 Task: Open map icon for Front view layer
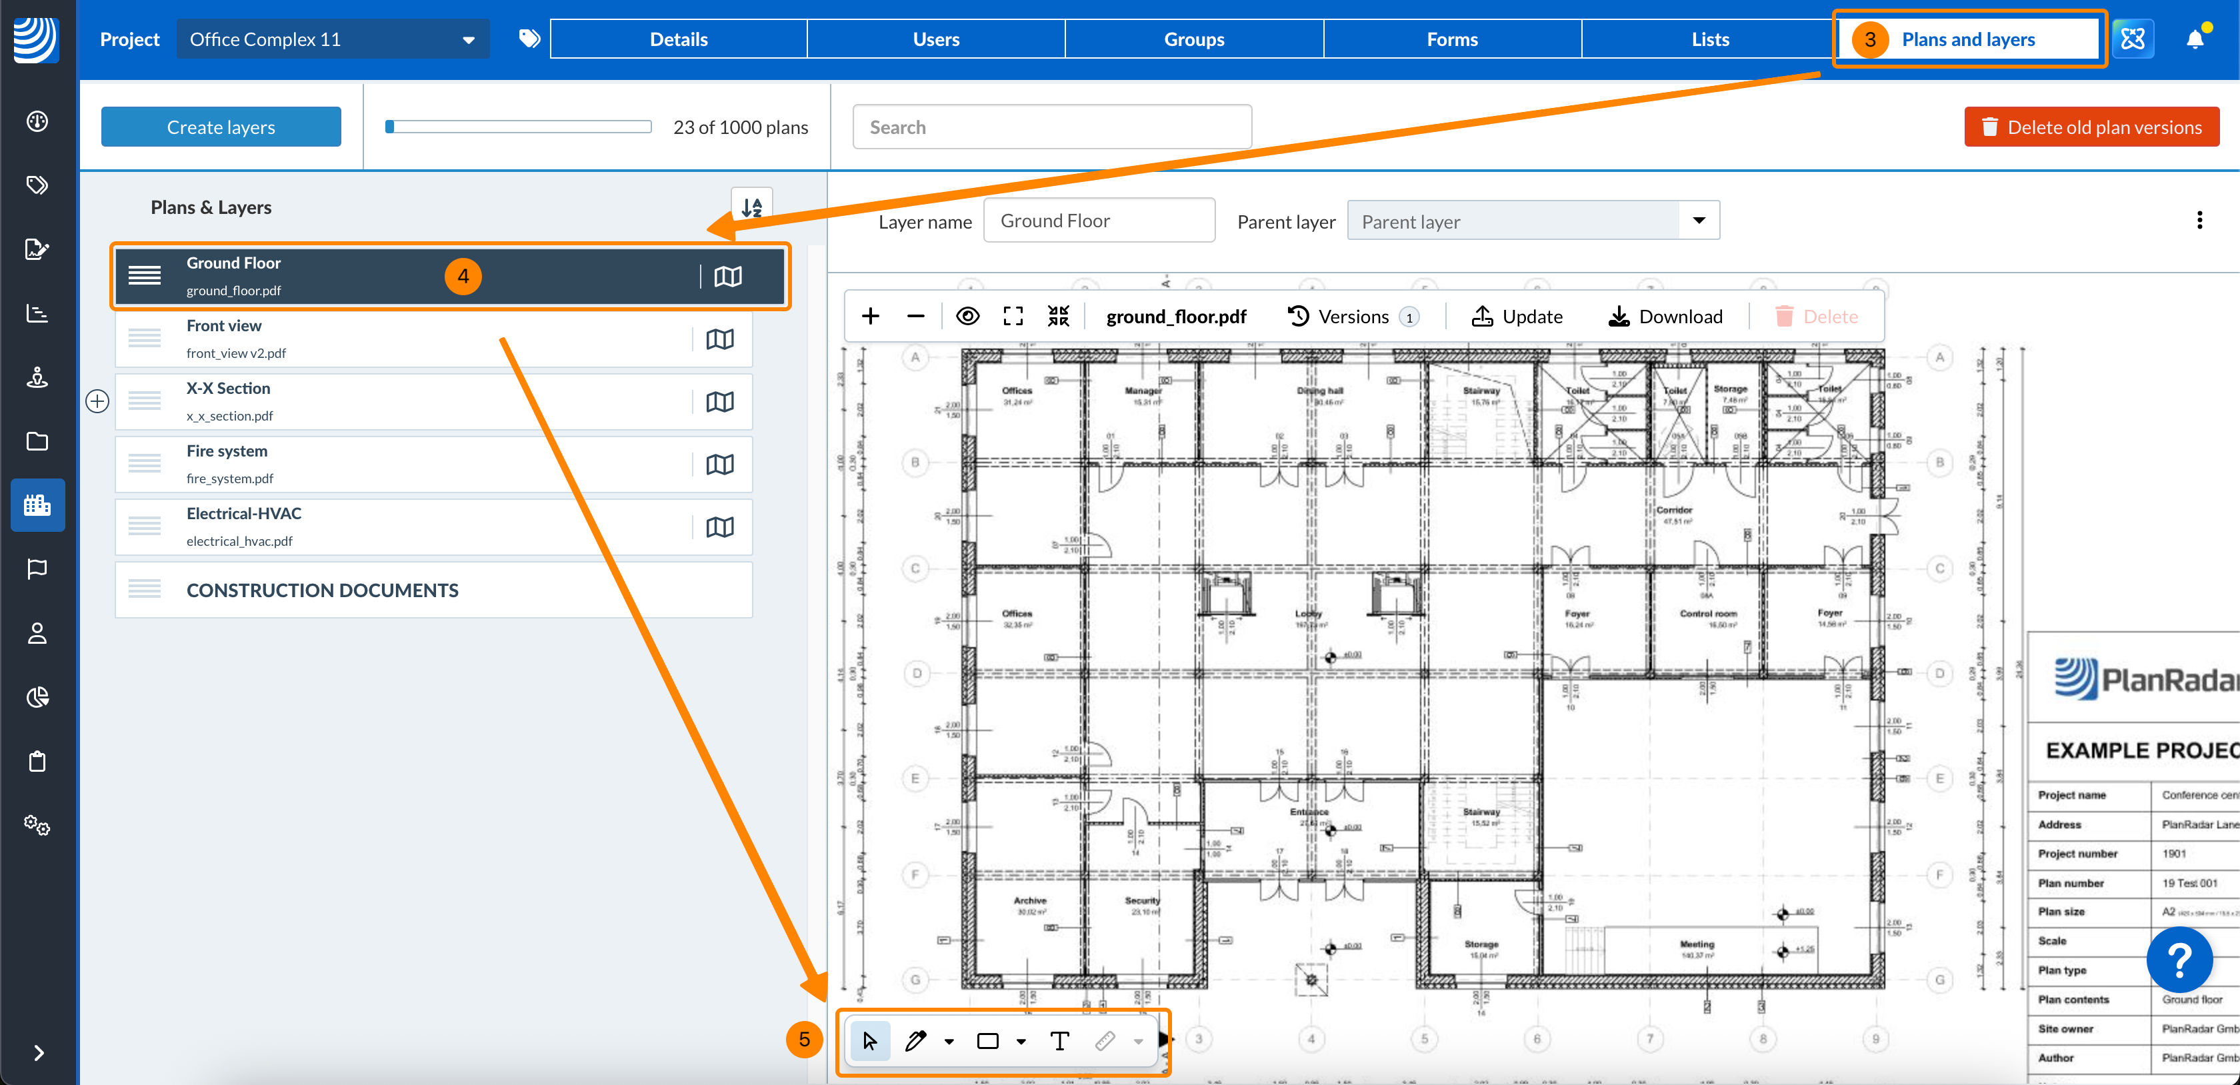[720, 339]
